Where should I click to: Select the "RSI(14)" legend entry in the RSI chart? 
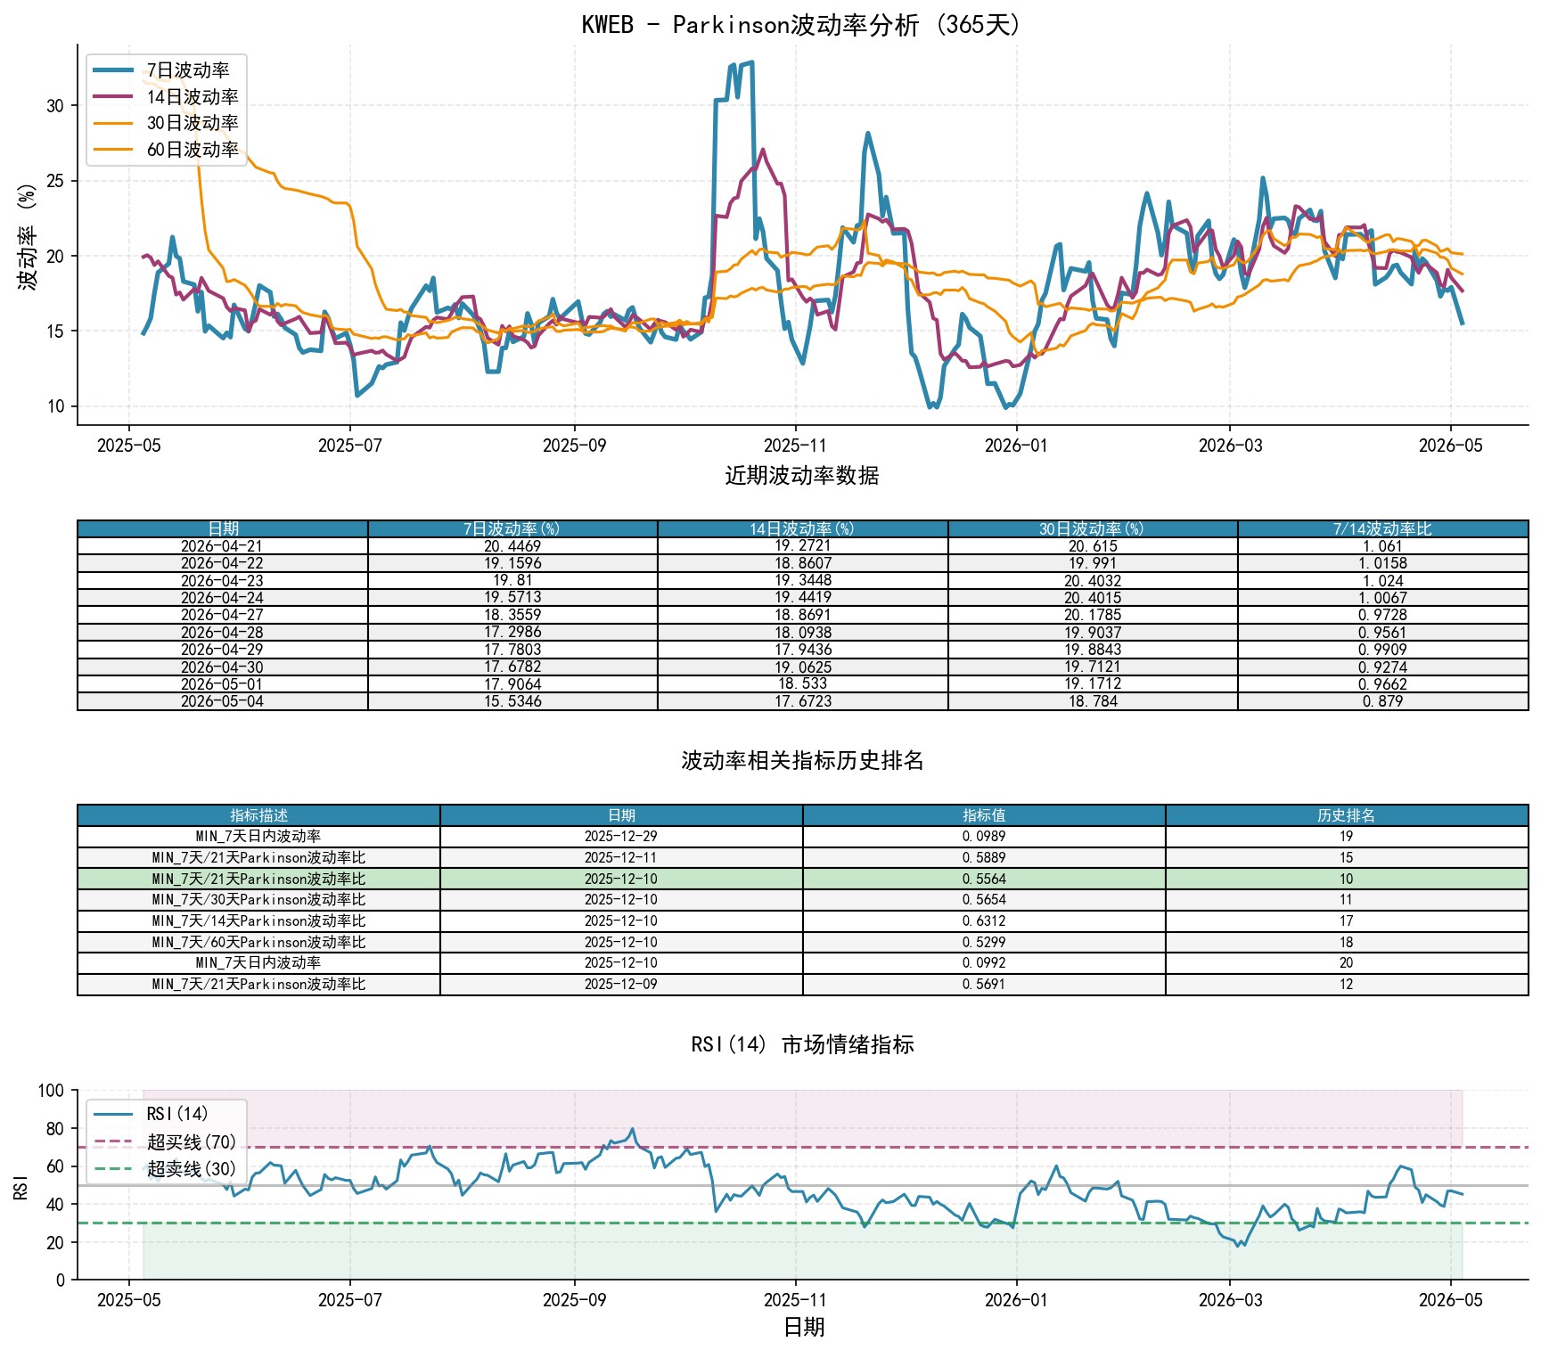(152, 1114)
